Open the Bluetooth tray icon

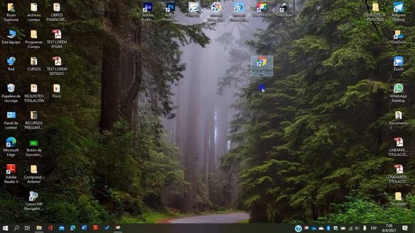(328, 228)
